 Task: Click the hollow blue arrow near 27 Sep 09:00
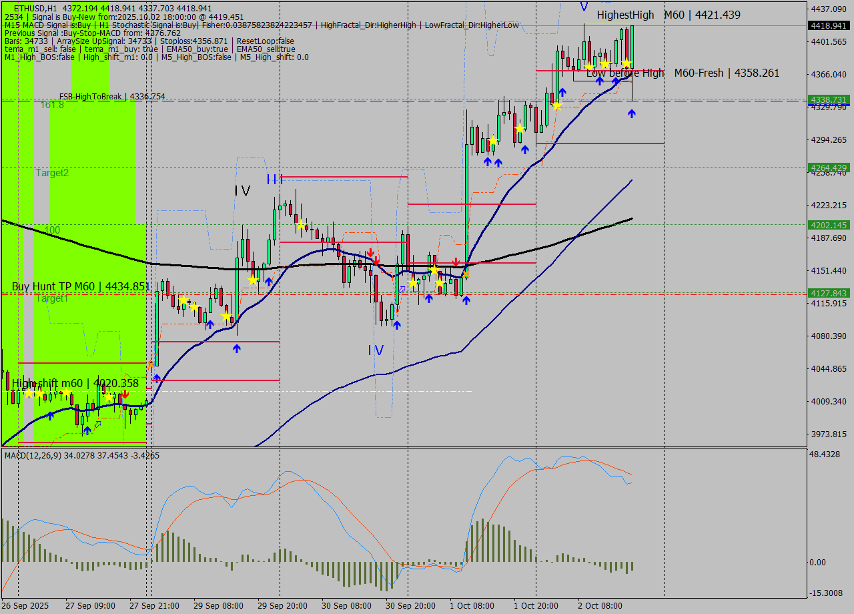[97, 424]
